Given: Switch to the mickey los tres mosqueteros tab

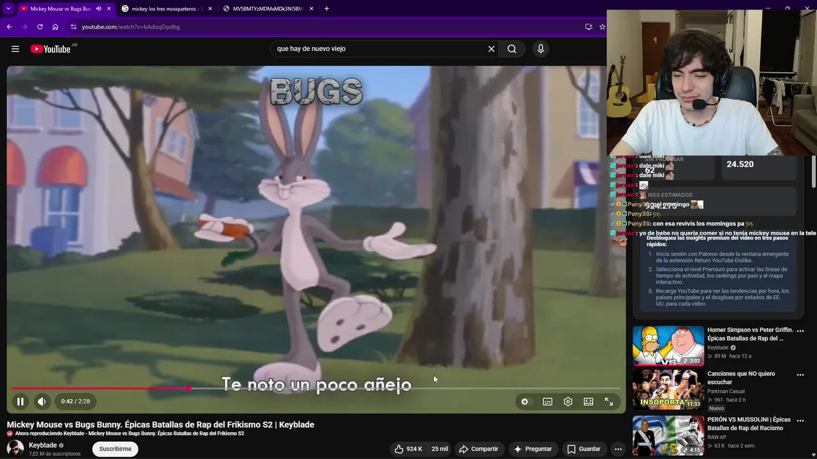Looking at the screenshot, I should tap(166, 9).
